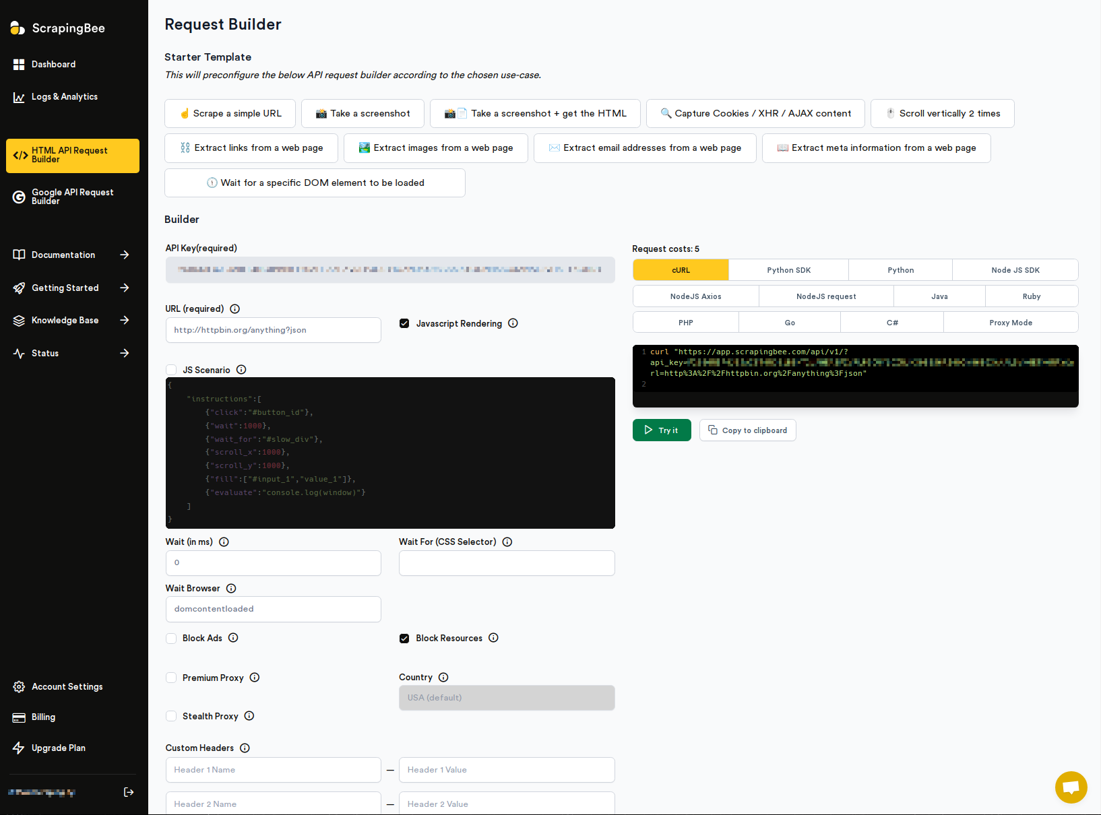
Task: Expand Knowledge Base with its arrow
Action: point(125,321)
